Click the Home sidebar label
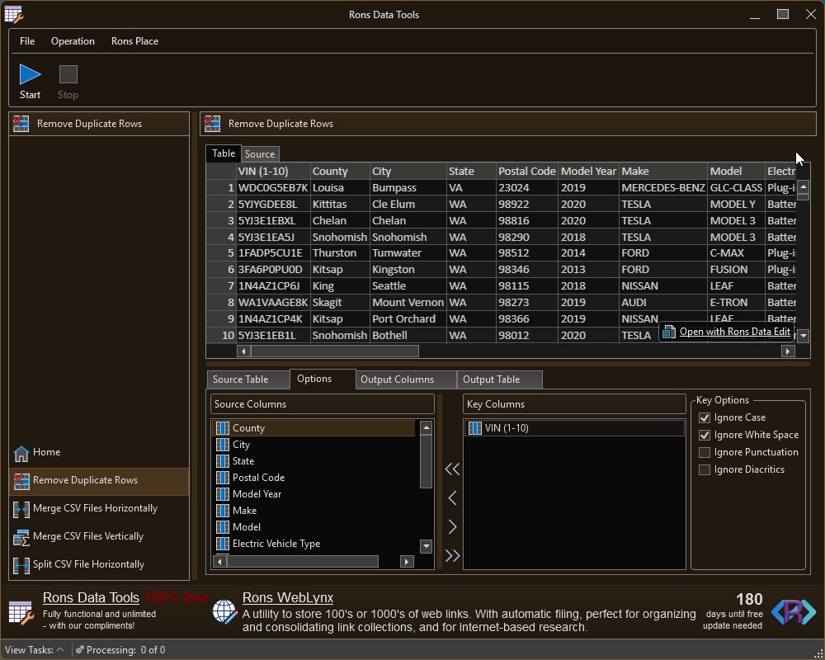Viewport: 825px width, 660px height. point(47,452)
